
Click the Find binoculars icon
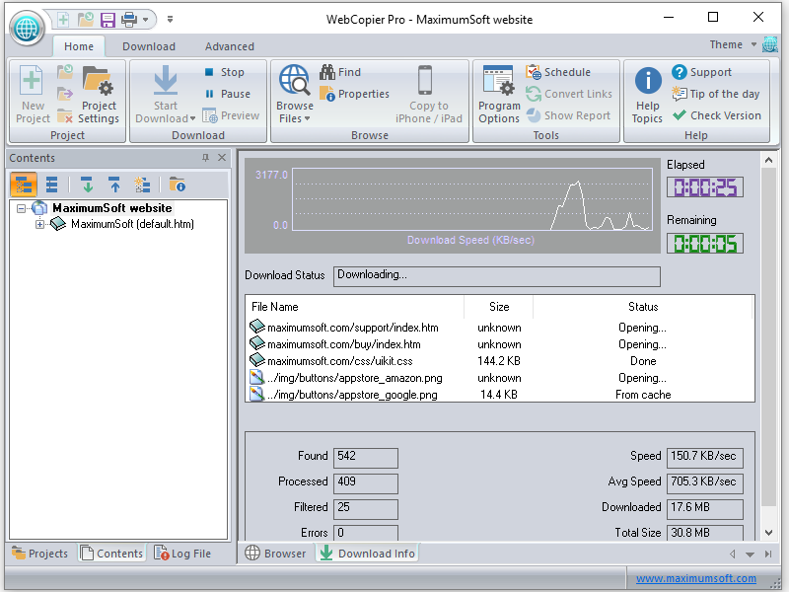point(328,72)
